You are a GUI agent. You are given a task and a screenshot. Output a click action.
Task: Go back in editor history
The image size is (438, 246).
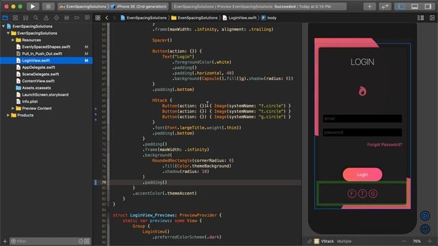point(107,18)
